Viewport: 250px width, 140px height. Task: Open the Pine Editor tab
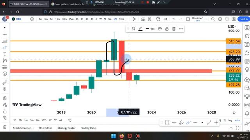[45, 128]
